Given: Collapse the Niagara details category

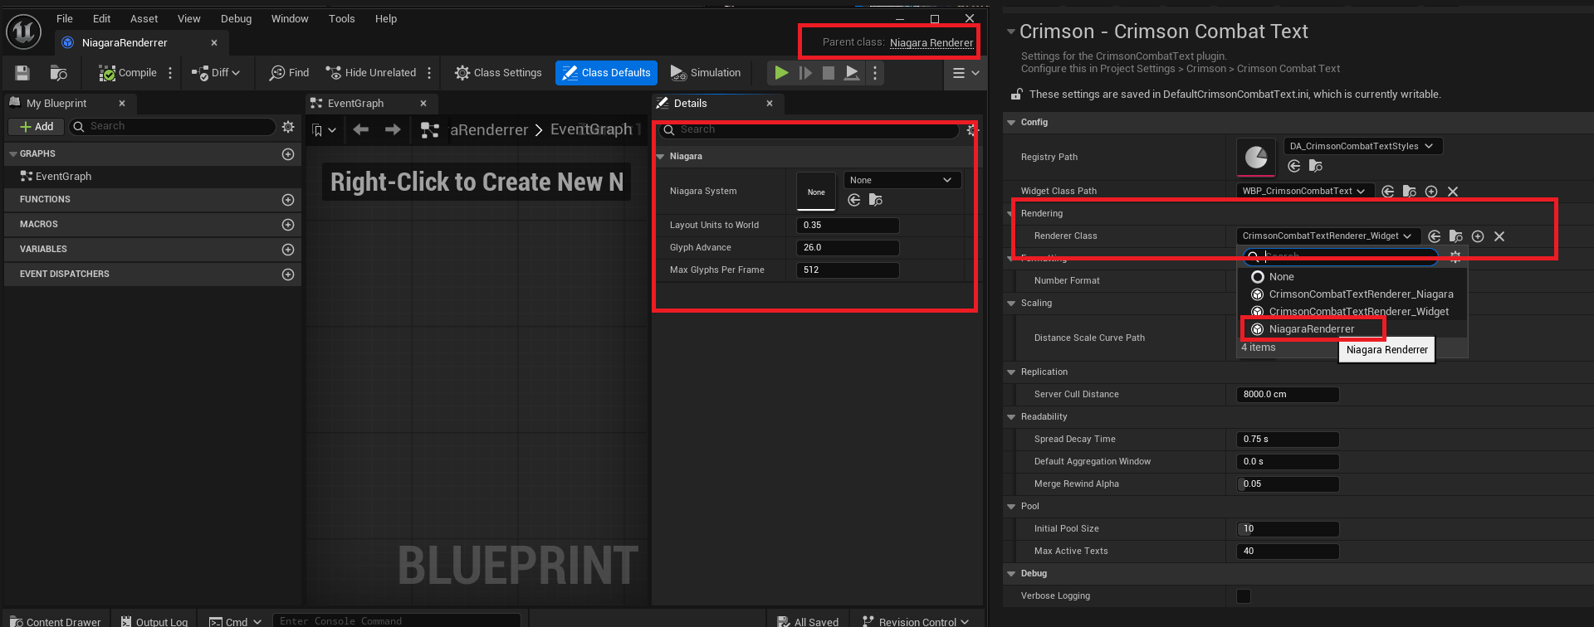Looking at the screenshot, I should point(661,156).
